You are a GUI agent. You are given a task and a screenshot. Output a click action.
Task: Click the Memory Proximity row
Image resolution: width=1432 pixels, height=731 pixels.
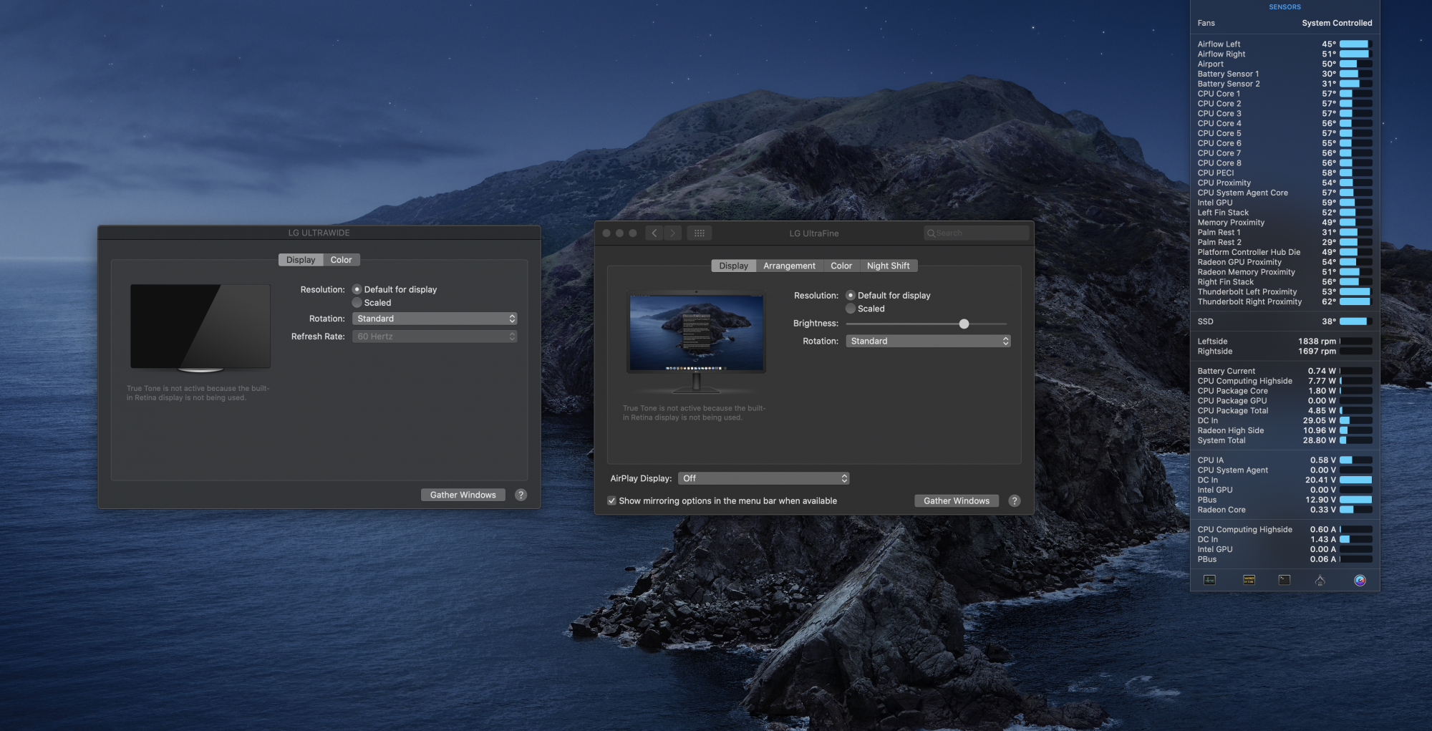tap(1285, 223)
